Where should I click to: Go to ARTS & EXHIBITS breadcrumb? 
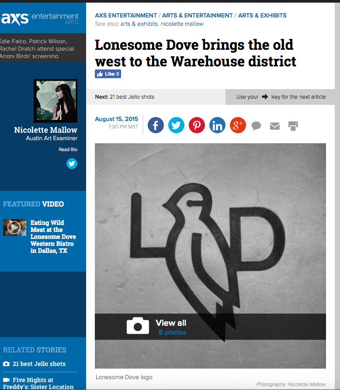(x=262, y=15)
